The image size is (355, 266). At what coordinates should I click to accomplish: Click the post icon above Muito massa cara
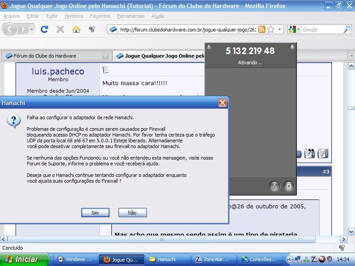click(106, 70)
